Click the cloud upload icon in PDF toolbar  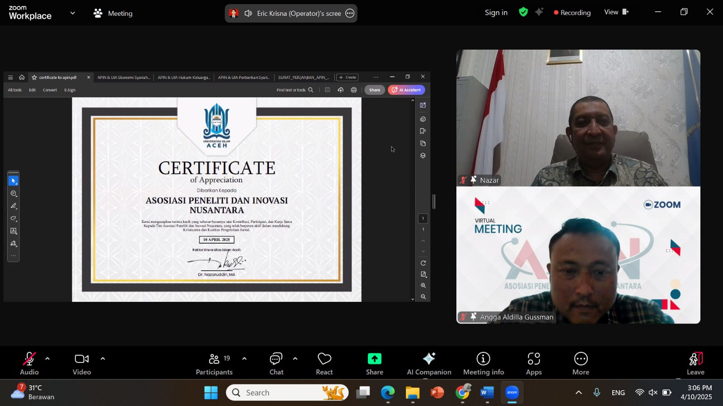(341, 90)
